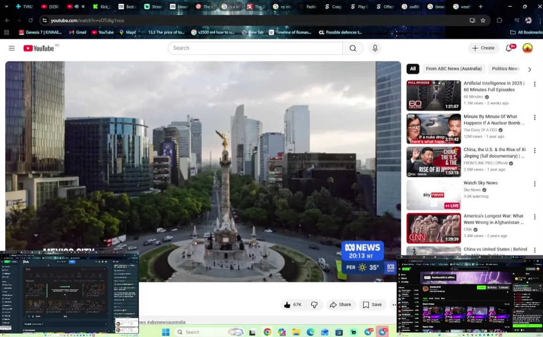Viewport: 543px width, 337px height.
Task: Click the Create button
Action: [x=483, y=48]
